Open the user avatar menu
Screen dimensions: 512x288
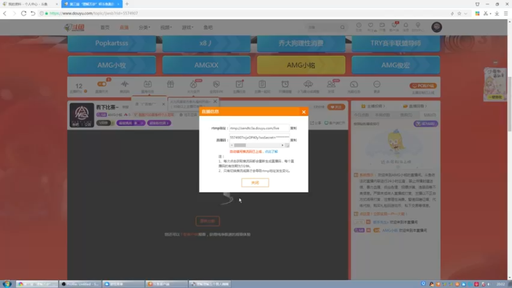coord(436,27)
